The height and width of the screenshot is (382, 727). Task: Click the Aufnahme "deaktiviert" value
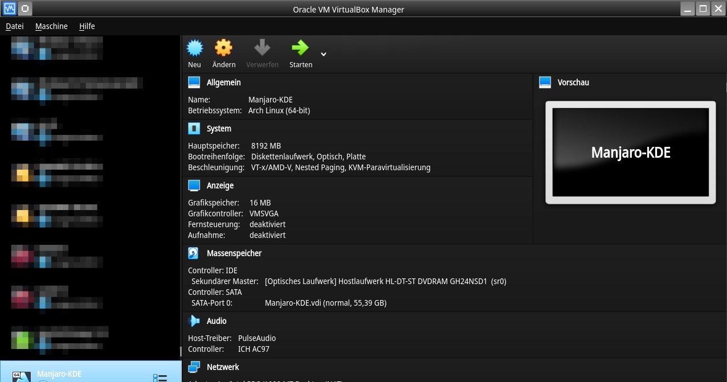268,235
